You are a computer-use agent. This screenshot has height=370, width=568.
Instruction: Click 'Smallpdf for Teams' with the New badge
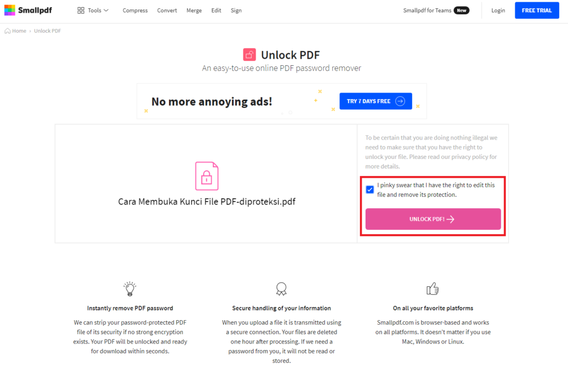[x=437, y=10]
